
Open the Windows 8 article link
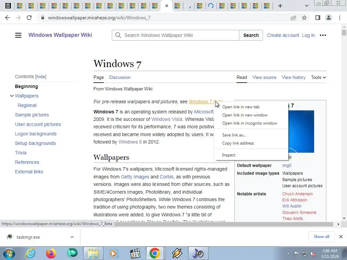[x=130, y=142]
